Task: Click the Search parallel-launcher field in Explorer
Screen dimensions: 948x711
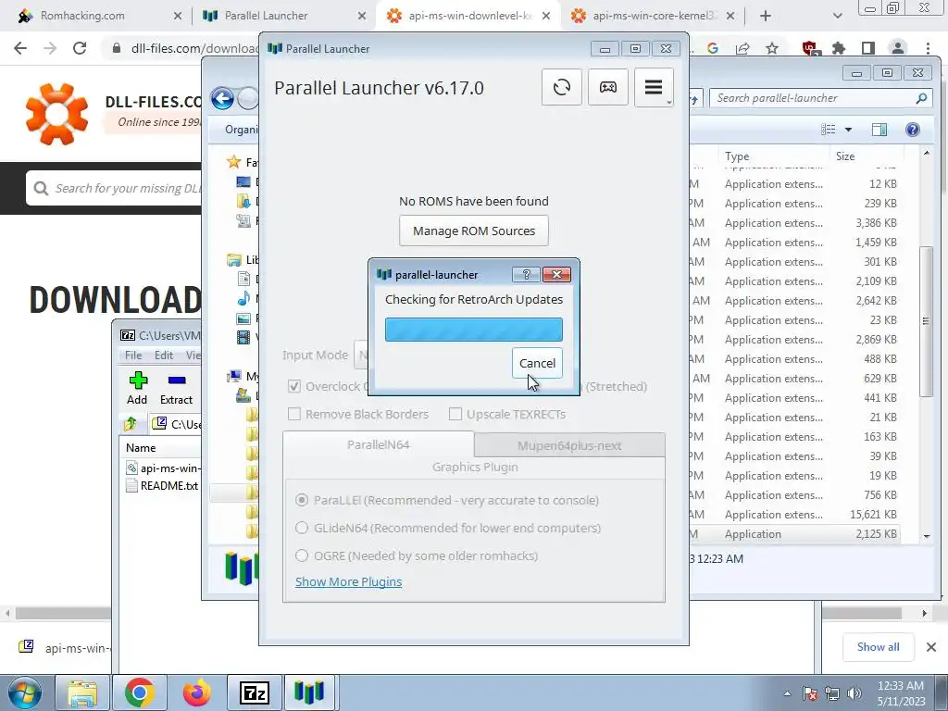Action: click(x=821, y=98)
